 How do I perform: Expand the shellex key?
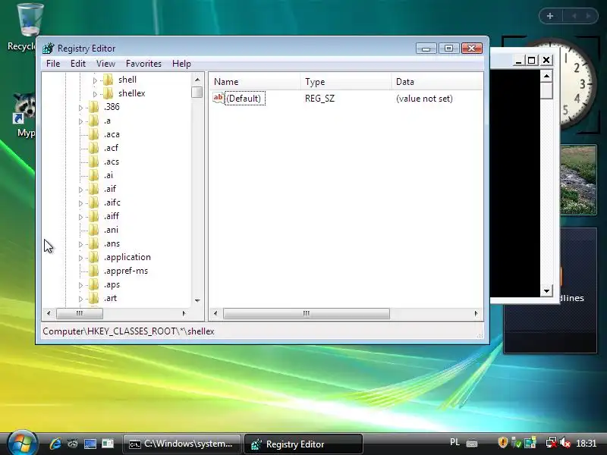[95, 94]
